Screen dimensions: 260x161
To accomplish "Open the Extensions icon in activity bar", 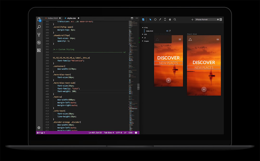I will tap(39, 50).
